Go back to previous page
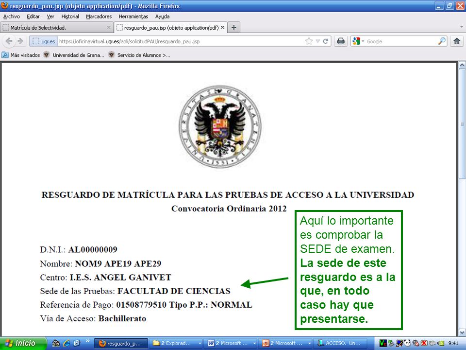Viewport: 466px width, 350px height. [x=9, y=41]
